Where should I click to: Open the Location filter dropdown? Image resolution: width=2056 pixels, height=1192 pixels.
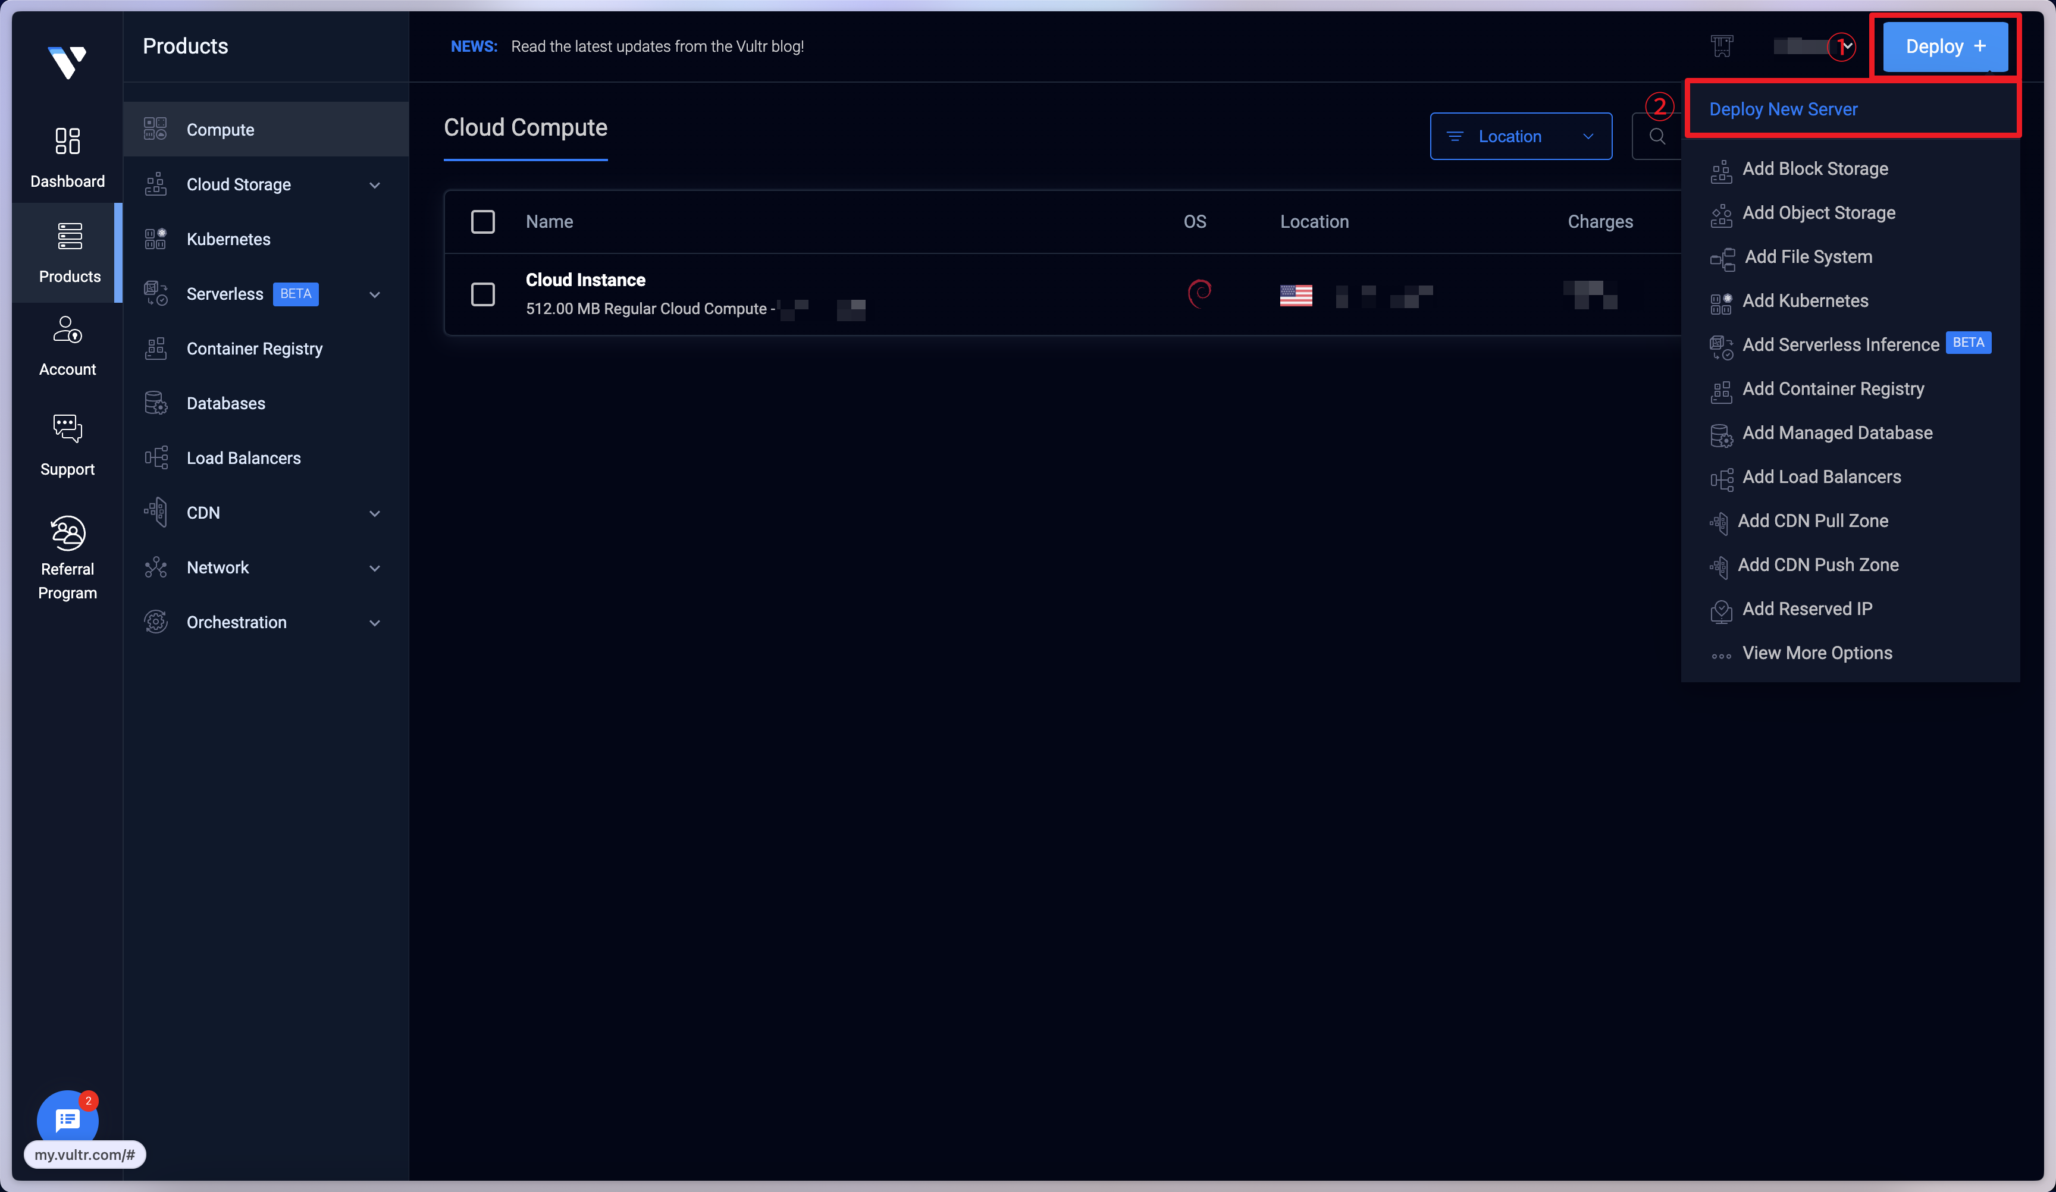pyautogui.click(x=1520, y=136)
